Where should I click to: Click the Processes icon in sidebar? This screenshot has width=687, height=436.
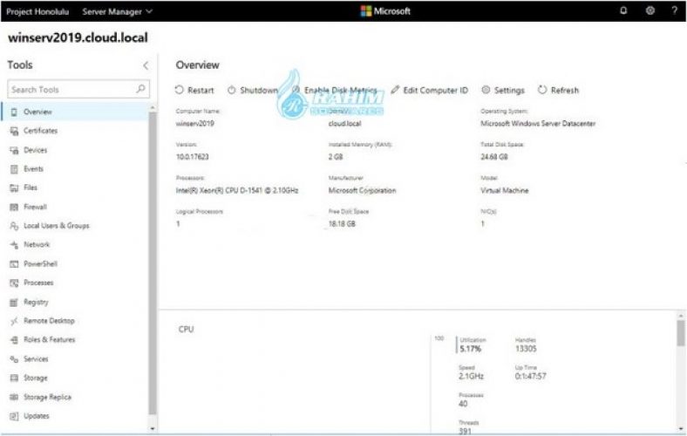point(14,283)
